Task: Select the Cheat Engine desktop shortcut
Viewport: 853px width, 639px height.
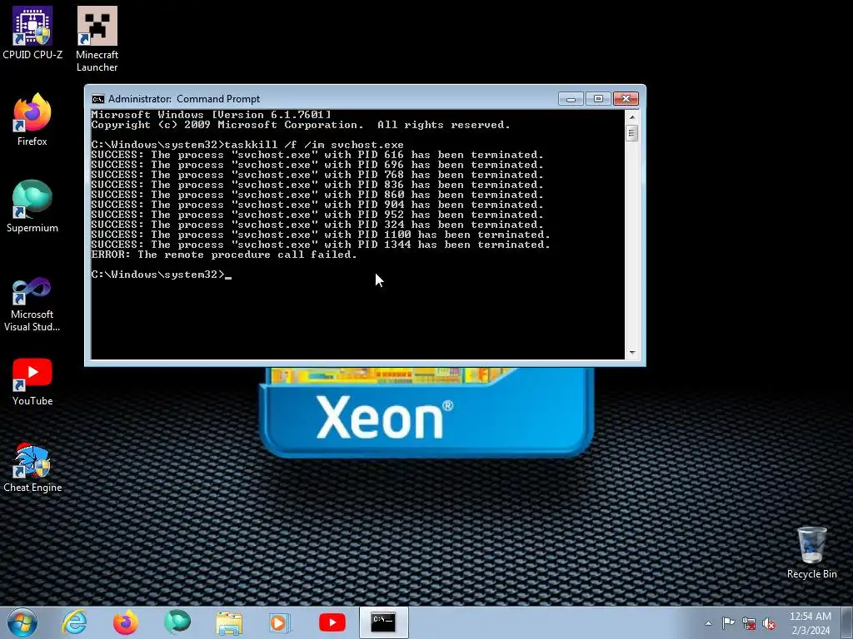Action: pyautogui.click(x=32, y=468)
